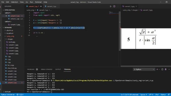Split the editor with the split icon
This screenshot has width=171, height=96.
(x=114, y=6)
